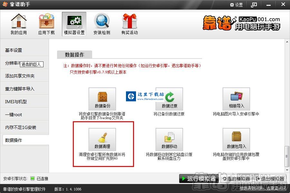The width and height of the screenshot is (290, 193).
Task: Click the 数据包导入 crate icon button
Action: 237,139
